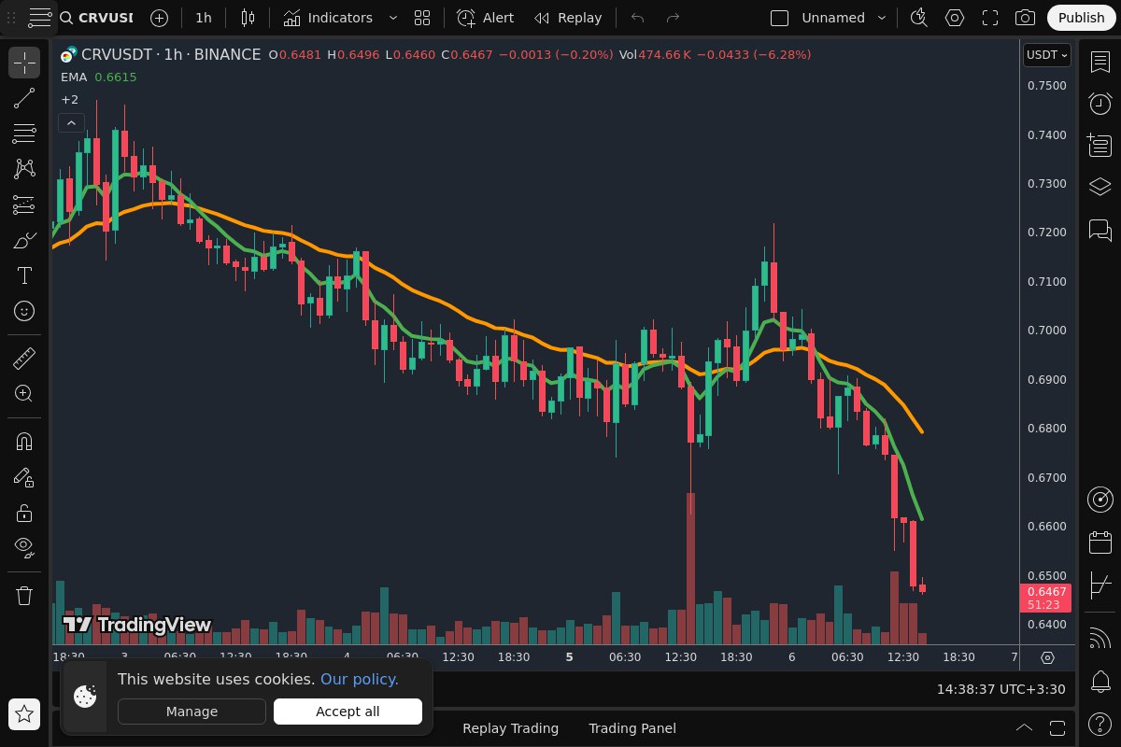Open timezone menu showing UTC+3:30
The width and height of the screenshot is (1121, 747).
tap(1000, 689)
